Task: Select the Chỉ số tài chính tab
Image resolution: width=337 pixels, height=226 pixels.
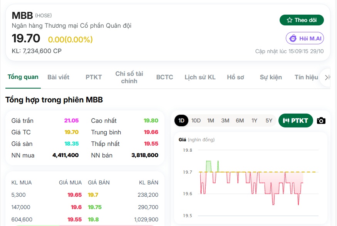Action: 129,77
